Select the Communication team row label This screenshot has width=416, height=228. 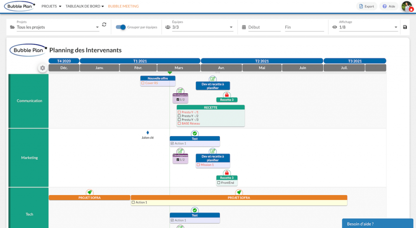(x=29, y=101)
